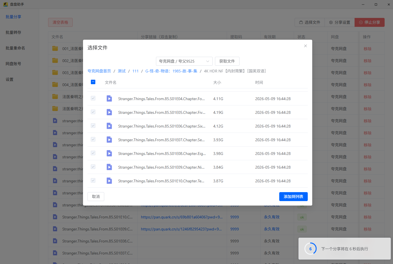Click the 分享设置 toolbar button
Viewport: 393px width, 264px height.
340,22
